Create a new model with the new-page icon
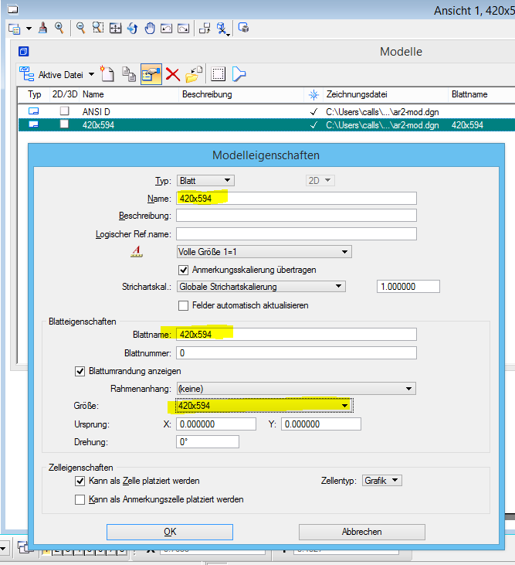 (108, 75)
